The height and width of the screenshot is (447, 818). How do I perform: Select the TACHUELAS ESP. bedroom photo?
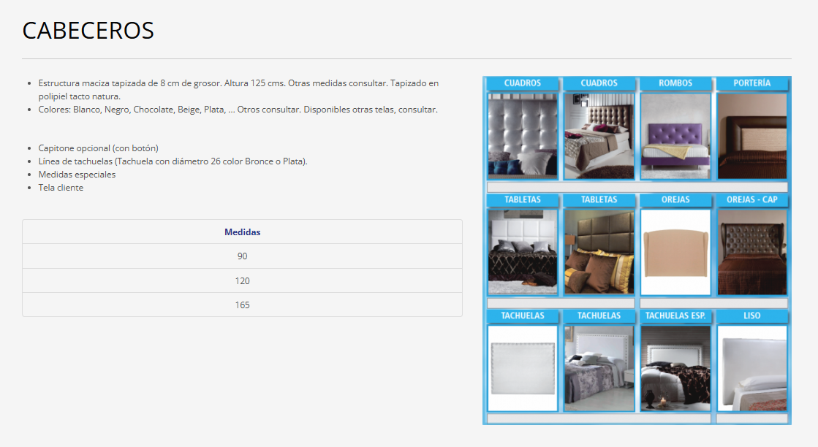pos(675,368)
